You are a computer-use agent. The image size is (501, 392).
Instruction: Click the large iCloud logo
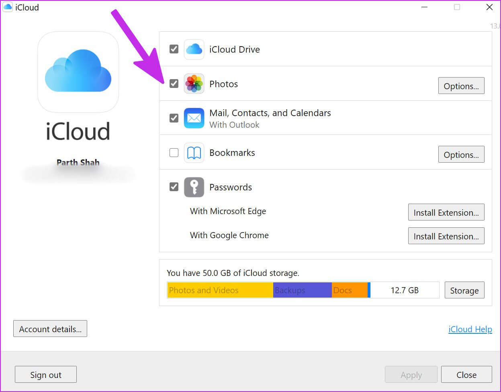78,72
